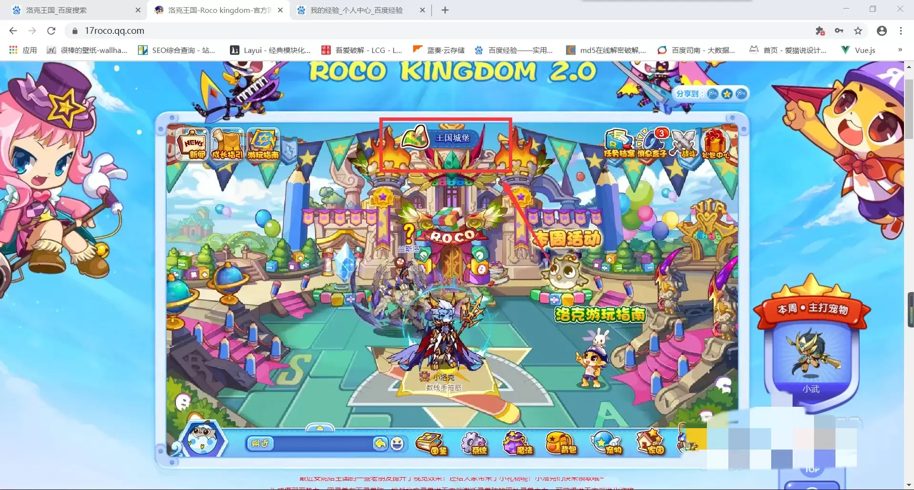Open the 战斗 crossed swords icon
Viewport: 914px width, 490px height.
[x=684, y=143]
